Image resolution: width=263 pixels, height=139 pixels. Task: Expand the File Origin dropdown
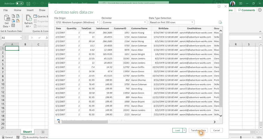point(77,22)
